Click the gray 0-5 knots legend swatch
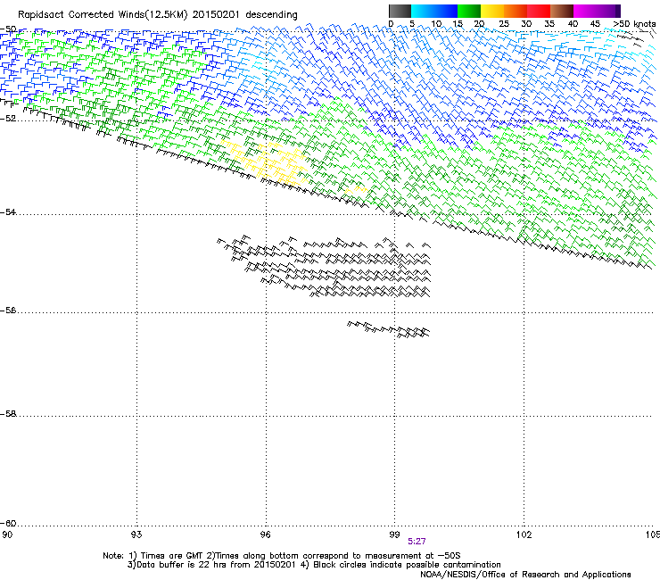Screen dimensions: 660x580 click(400, 11)
